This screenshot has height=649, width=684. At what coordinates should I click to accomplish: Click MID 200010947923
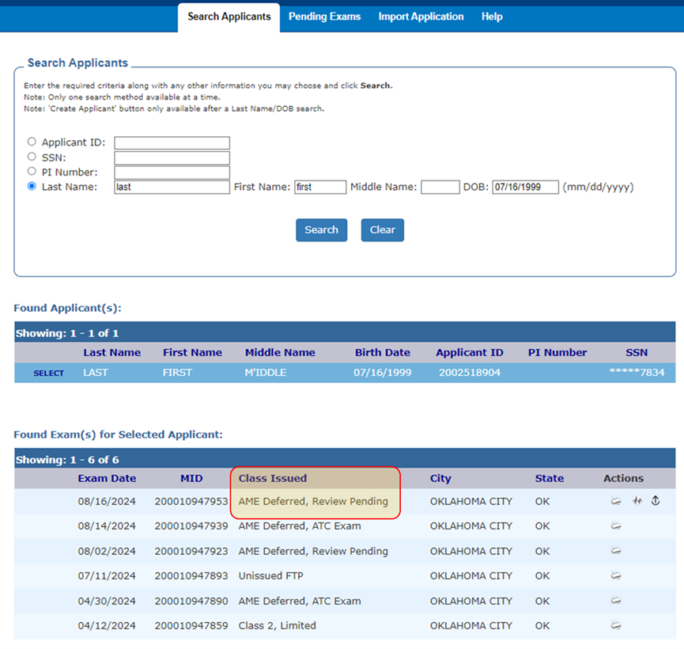191,551
